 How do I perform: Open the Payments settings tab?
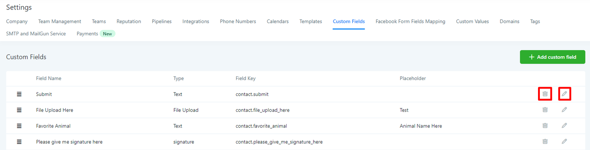click(87, 34)
